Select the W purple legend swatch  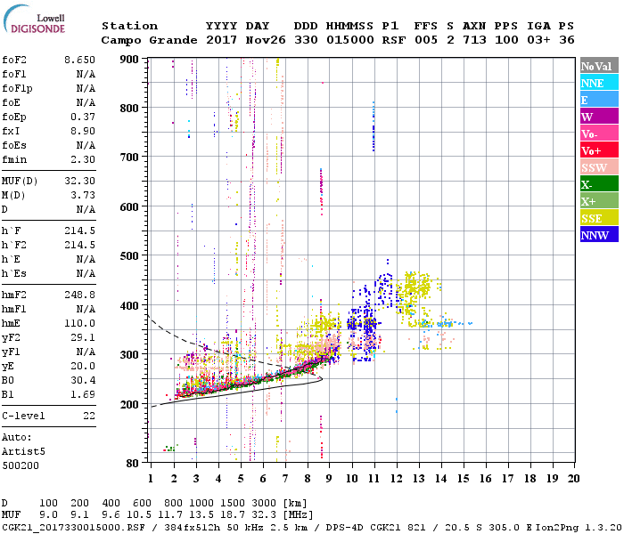(x=599, y=117)
